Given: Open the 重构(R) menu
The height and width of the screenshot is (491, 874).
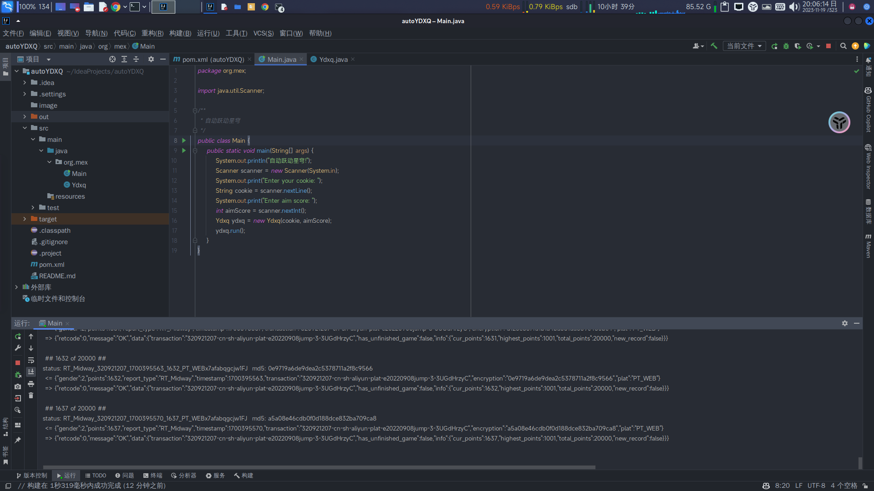Looking at the screenshot, I should (x=152, y=33).
